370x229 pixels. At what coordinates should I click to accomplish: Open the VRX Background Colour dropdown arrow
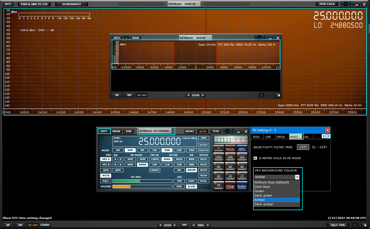tap(297, 177)
